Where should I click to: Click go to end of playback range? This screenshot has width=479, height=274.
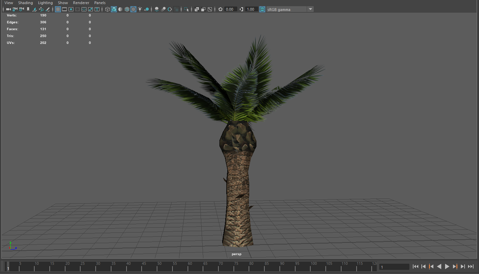tap(471, 266)
